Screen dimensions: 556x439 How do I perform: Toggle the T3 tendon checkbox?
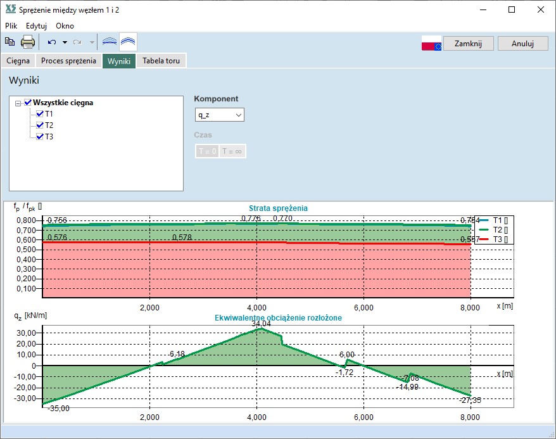tap(40, 137)
